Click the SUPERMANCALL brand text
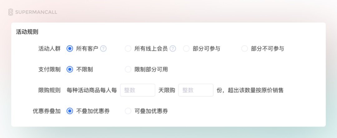 point(36,12)
